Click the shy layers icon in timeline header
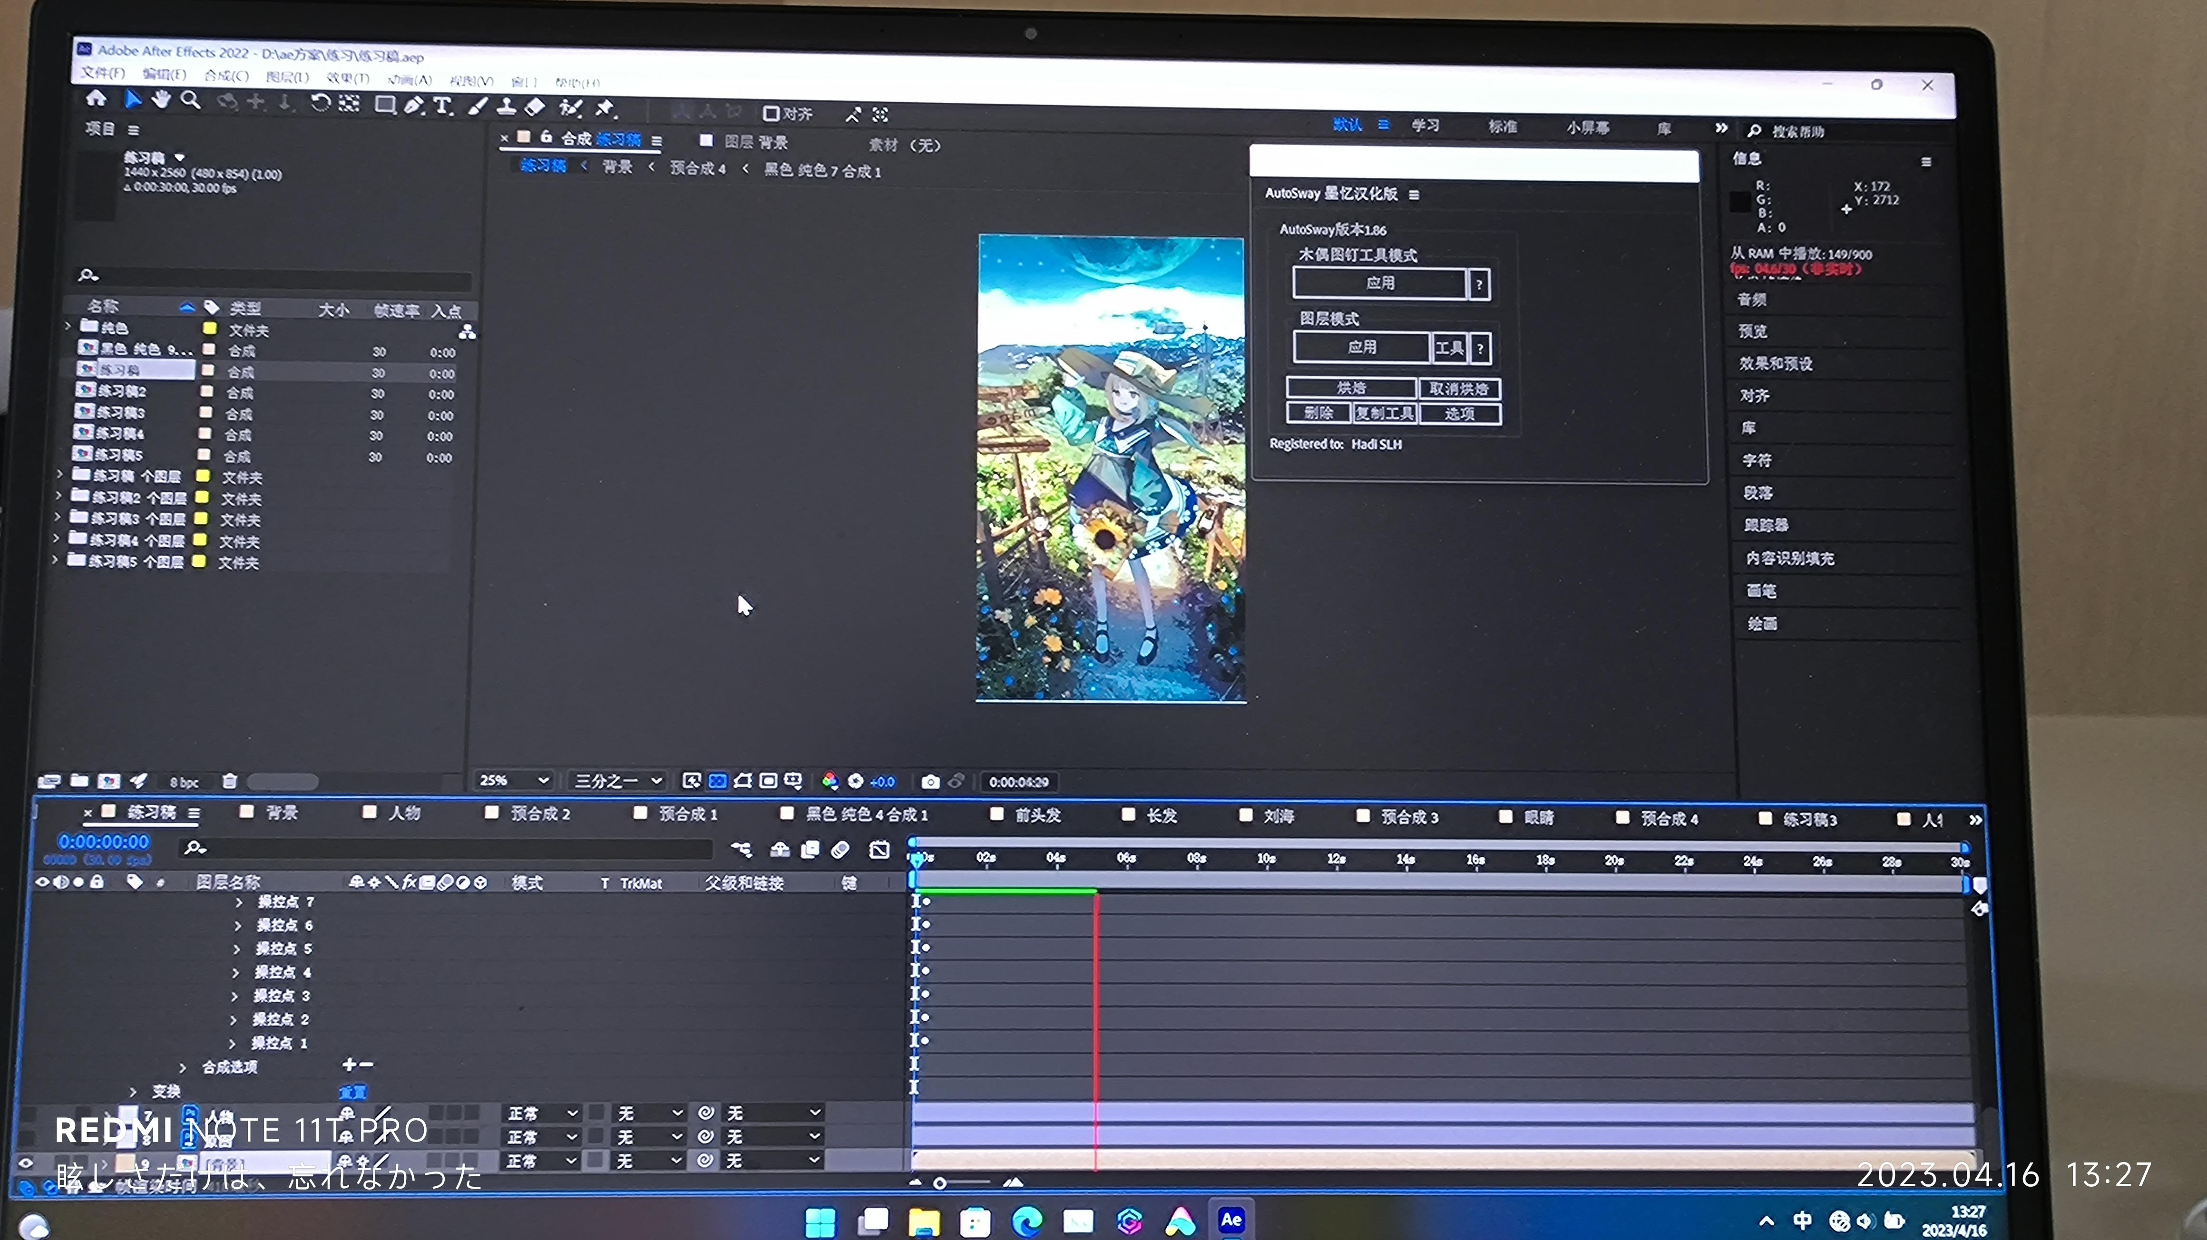This screenshot has width=2207, height=1240. tap(780, 849)
